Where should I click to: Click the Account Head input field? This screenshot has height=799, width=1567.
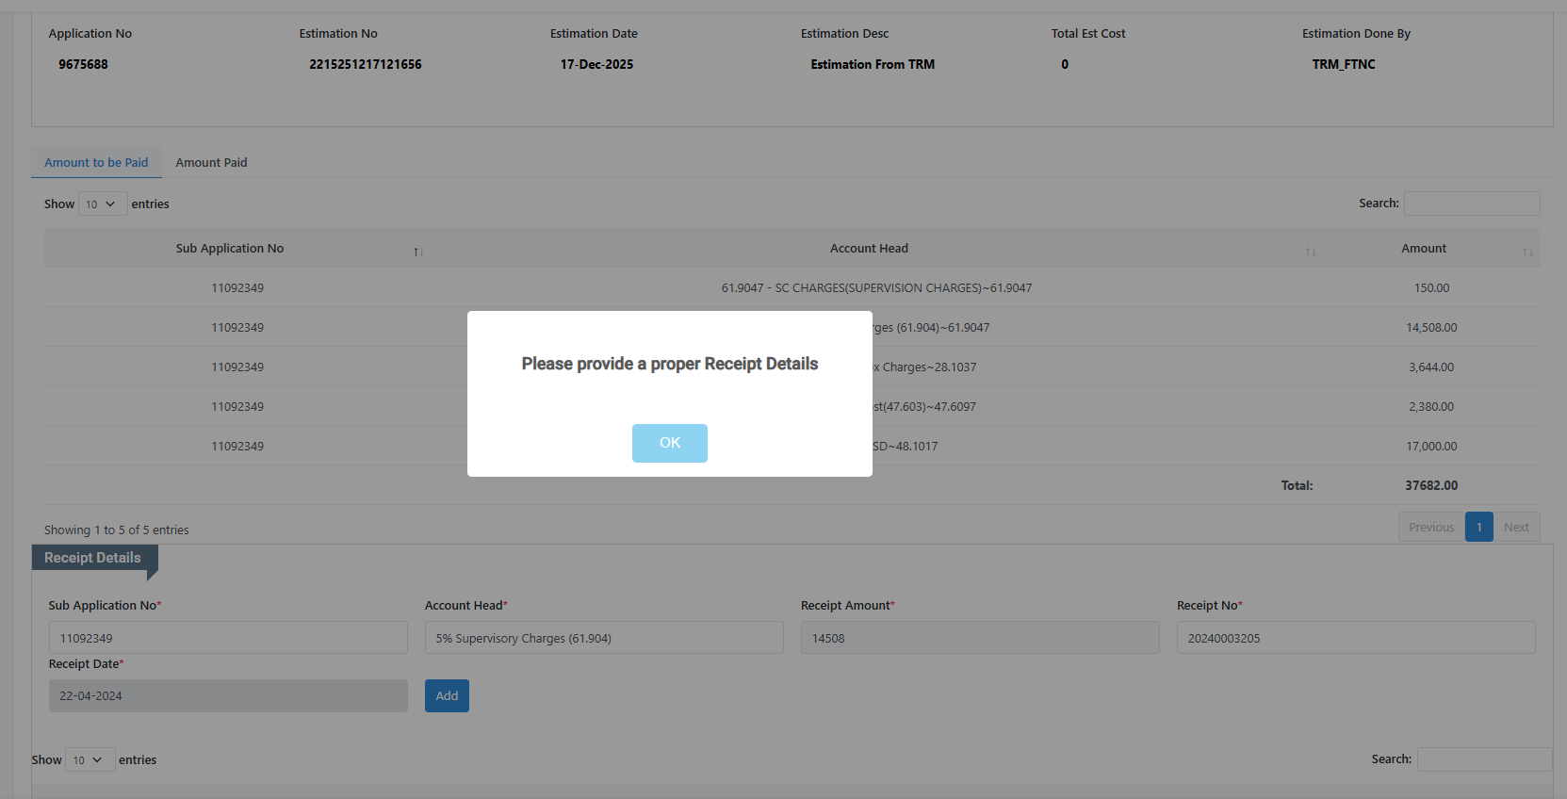coord(604,638)
